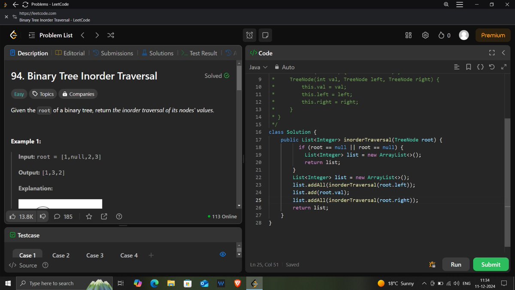
Task: Reset code to default with undo icon
Action: pyautogui.click(x=492, y=67)
